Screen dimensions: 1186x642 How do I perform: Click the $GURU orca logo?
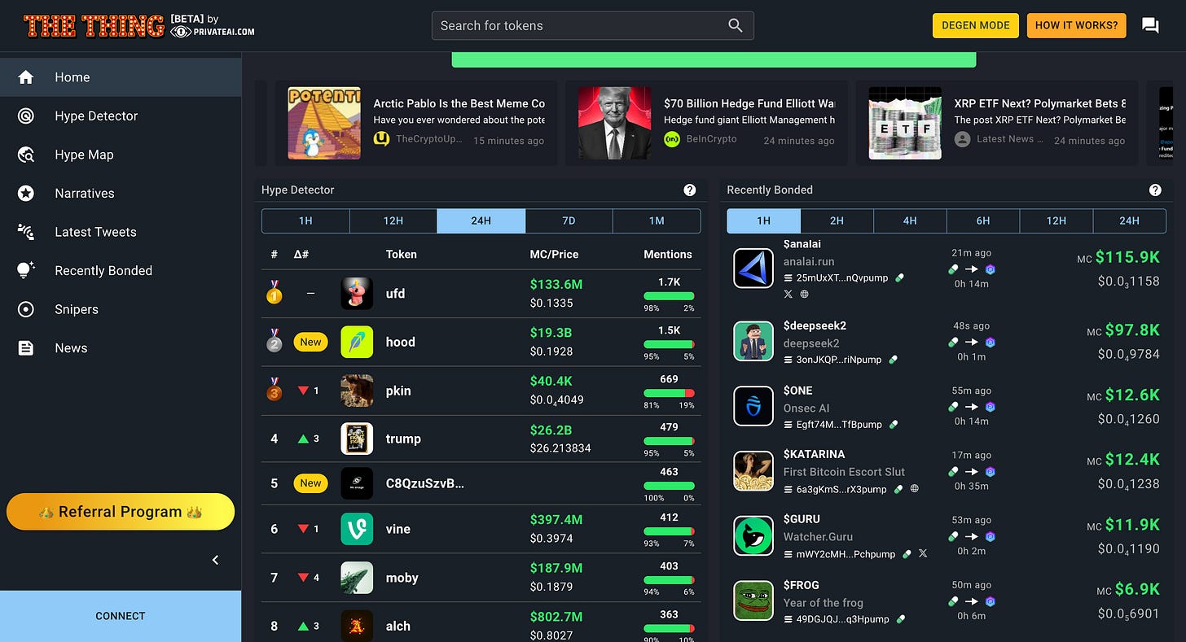click(753, 536)
